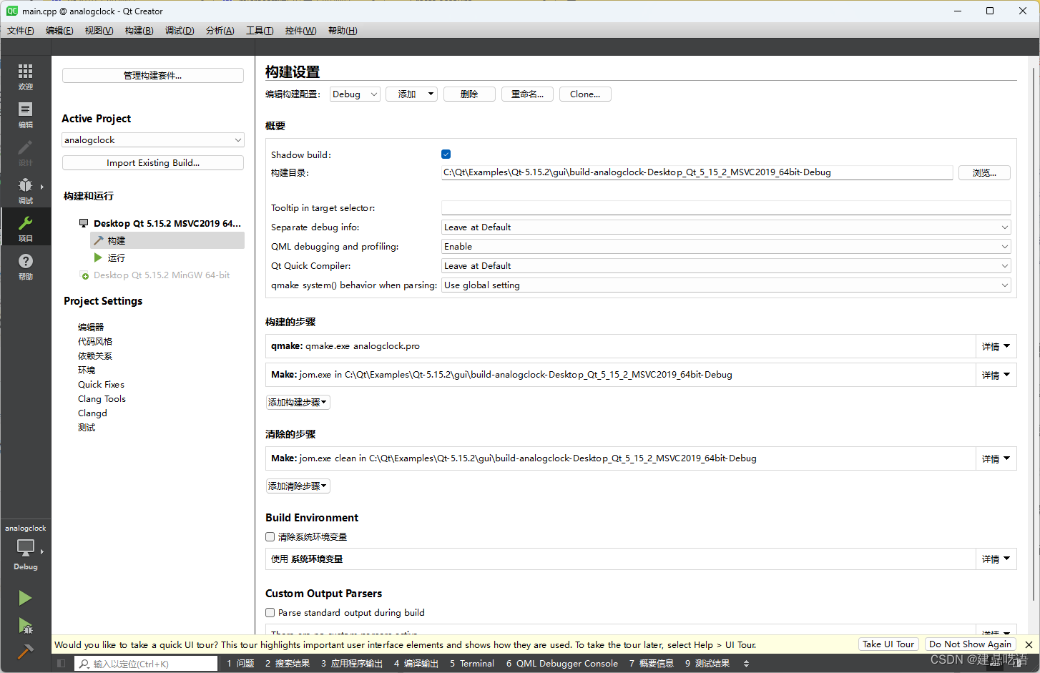1040x673 pixels.
Task: Click the Tooltip in target selector field
Action: click(x=726, y=208)
